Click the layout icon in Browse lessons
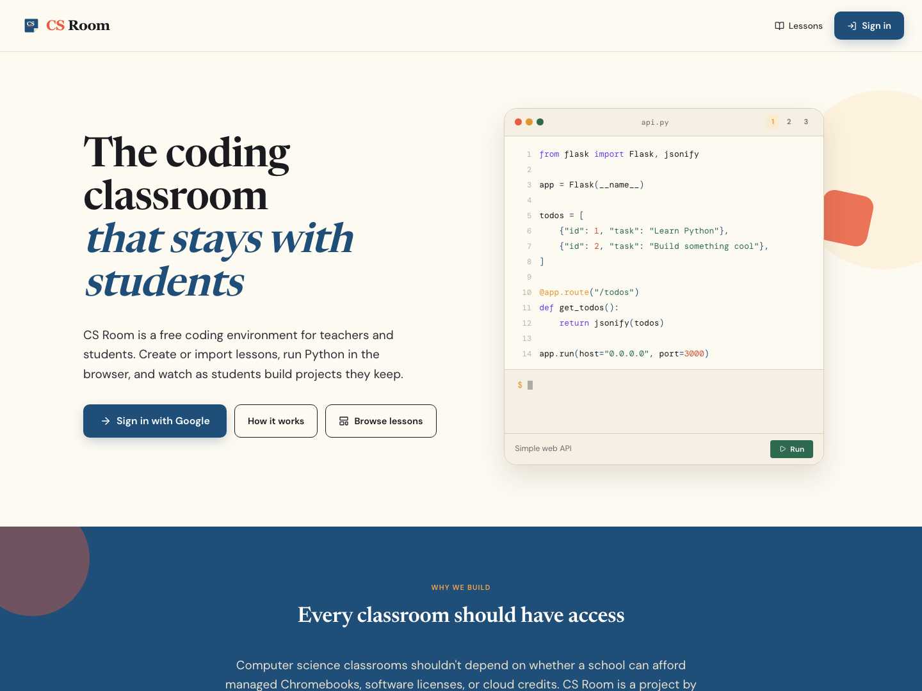 [x=344, y=421]
